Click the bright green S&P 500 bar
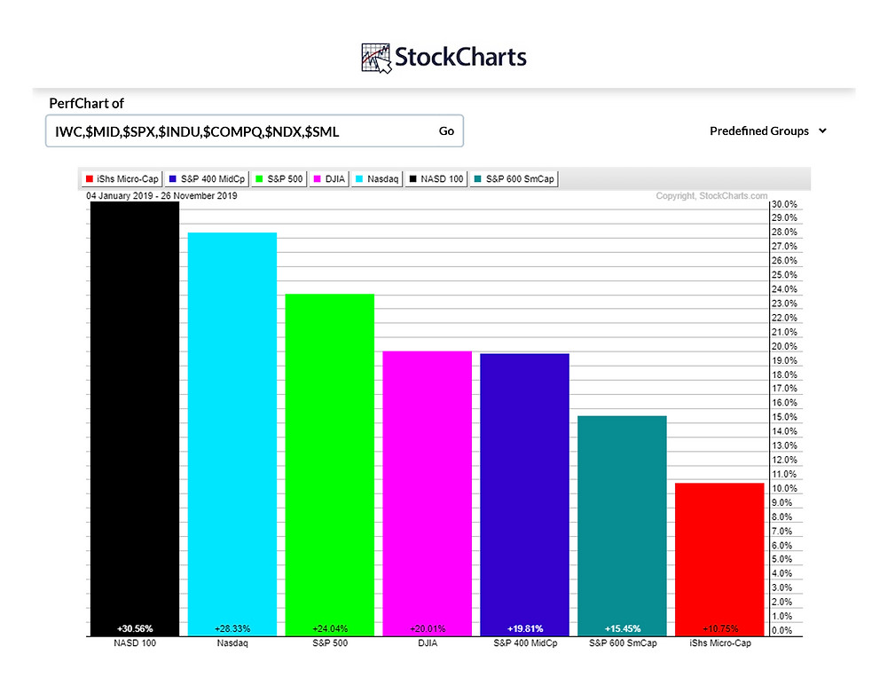 [330, 465]
